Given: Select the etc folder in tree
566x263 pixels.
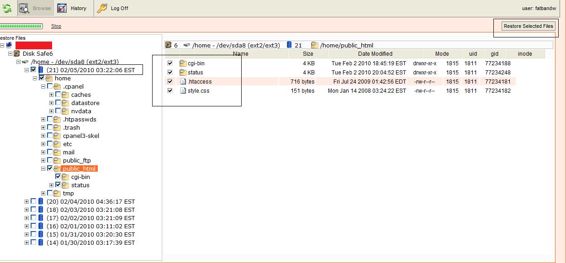Looking at the screenshot, I should click(67, 144).
